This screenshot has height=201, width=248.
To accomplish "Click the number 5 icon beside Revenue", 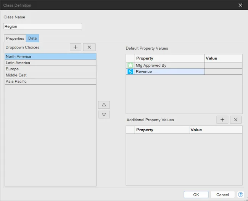I will click(130, 71).
